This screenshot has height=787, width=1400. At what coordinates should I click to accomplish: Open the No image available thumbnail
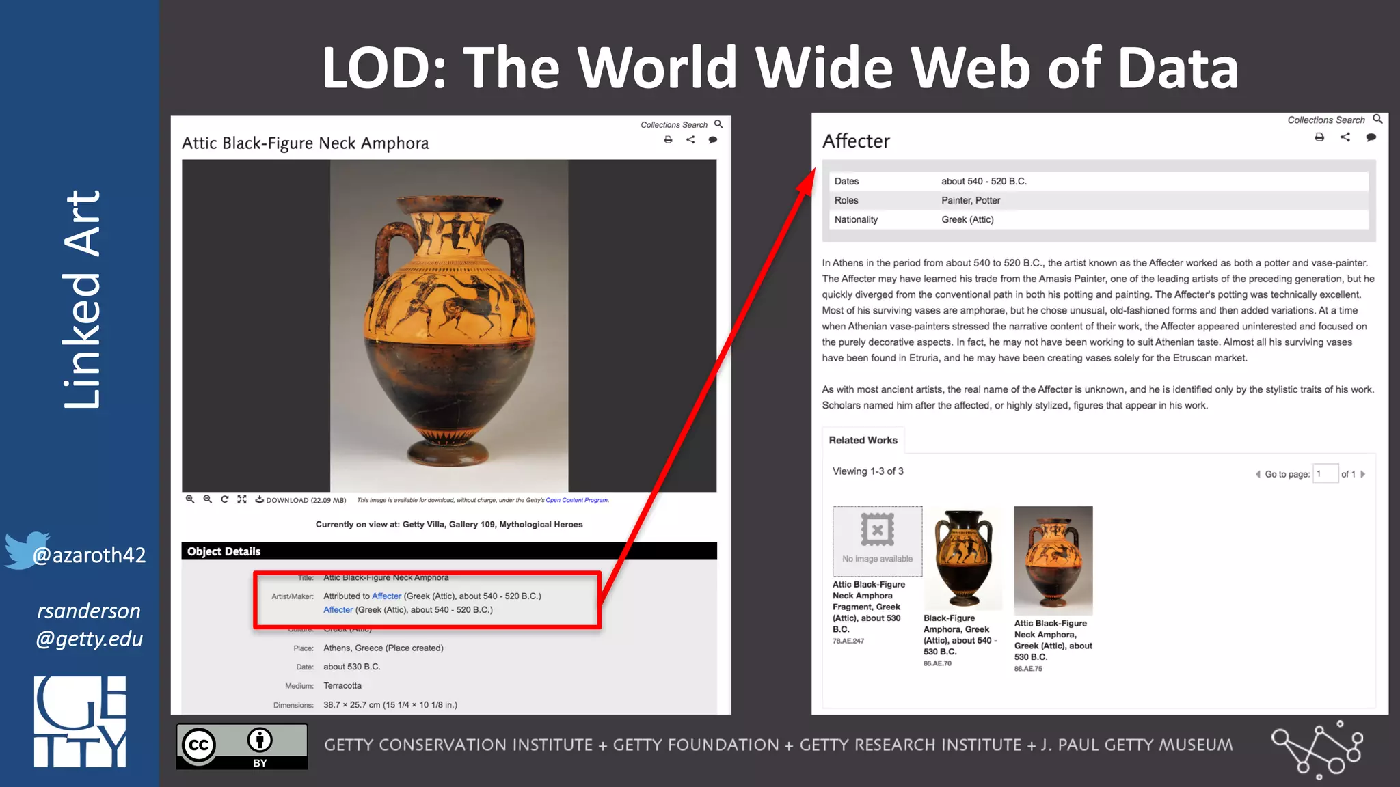pos(877,541)
